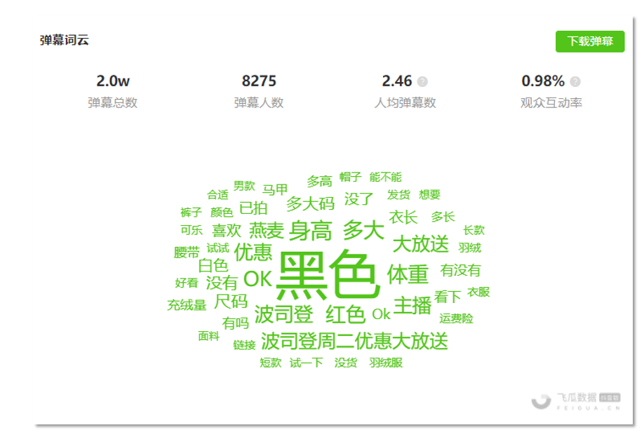Screen dimensions: 644x437
Task: Click the word 主播
Action: point(412,306)
